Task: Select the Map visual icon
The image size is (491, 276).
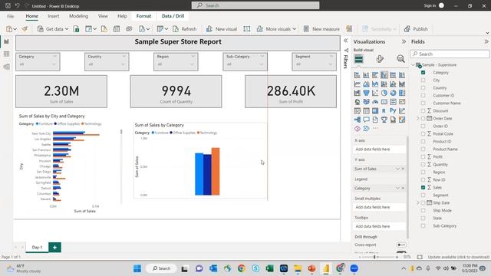Action: 357,102
